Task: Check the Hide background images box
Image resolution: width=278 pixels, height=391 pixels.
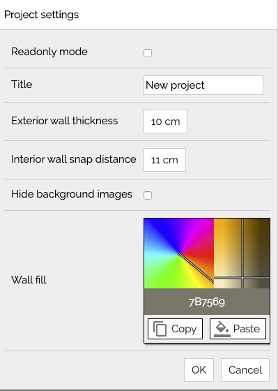Action: (148, 195)
